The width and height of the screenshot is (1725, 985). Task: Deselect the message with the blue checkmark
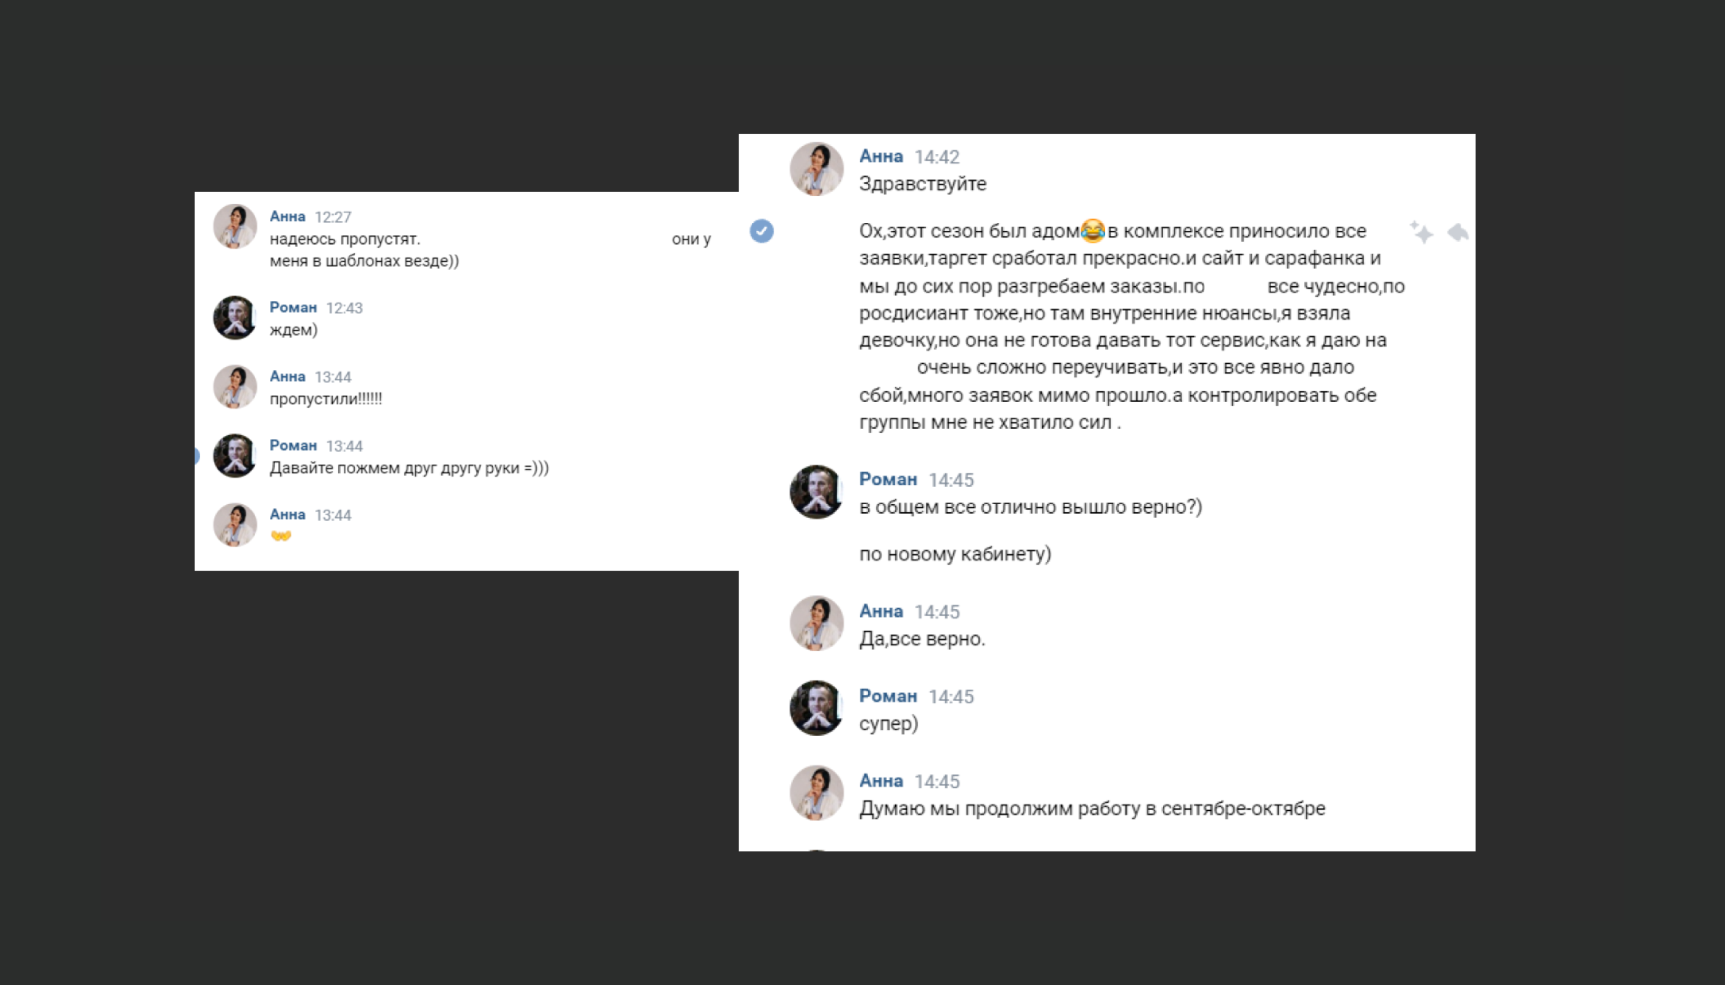point(762,231)
